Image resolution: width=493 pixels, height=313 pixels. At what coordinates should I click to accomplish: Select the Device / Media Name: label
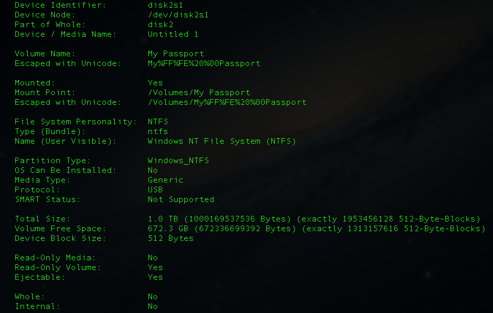66,34
